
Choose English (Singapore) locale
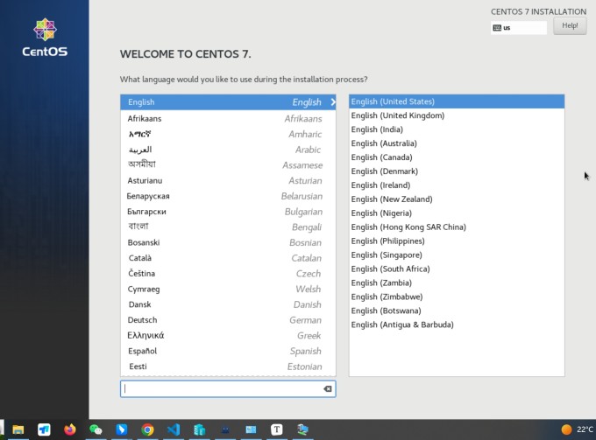457,255
